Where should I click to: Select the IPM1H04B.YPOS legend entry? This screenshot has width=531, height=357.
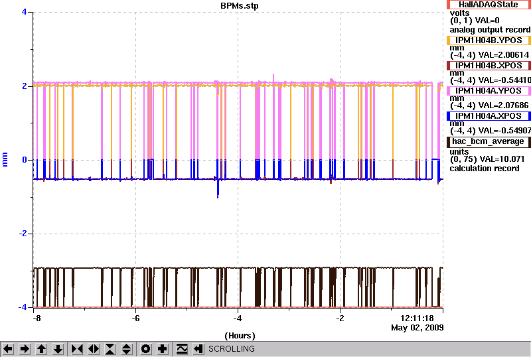(488, 40)
